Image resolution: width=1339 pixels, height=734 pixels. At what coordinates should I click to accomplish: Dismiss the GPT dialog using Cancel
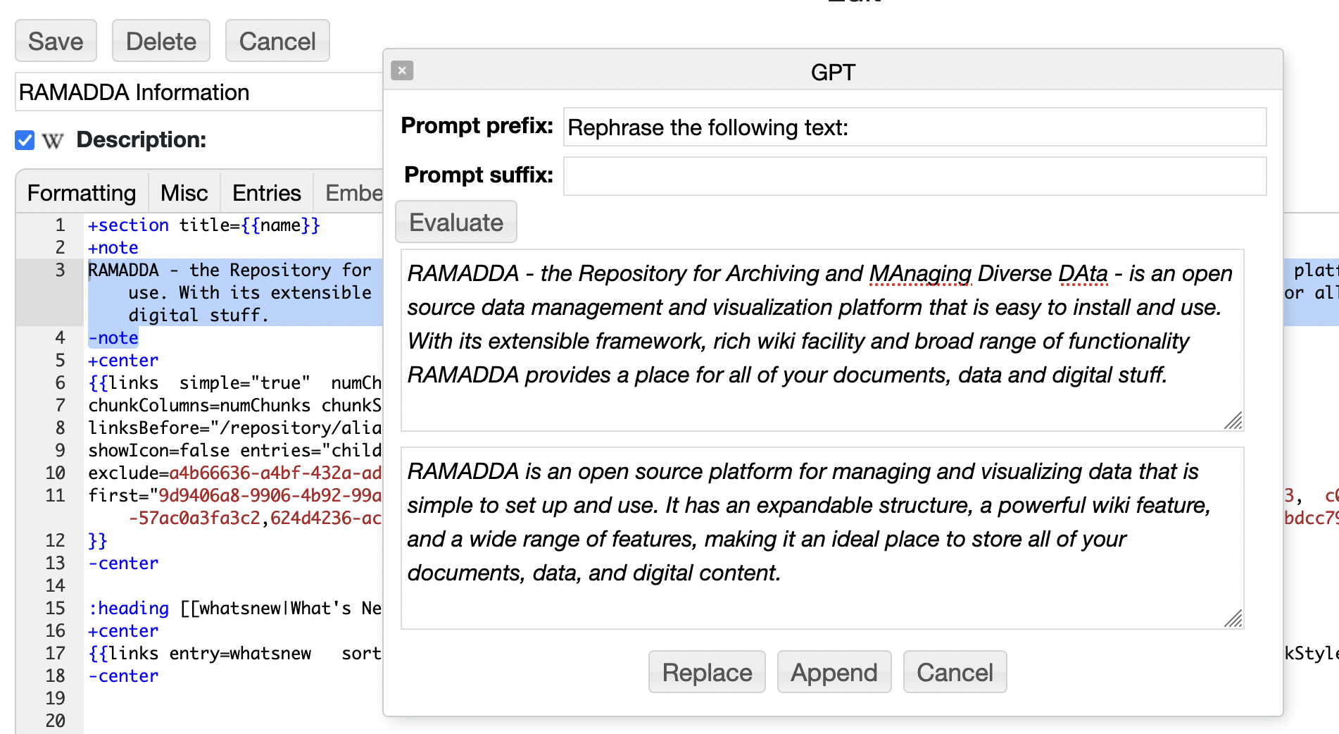click(x=955, y=673)
